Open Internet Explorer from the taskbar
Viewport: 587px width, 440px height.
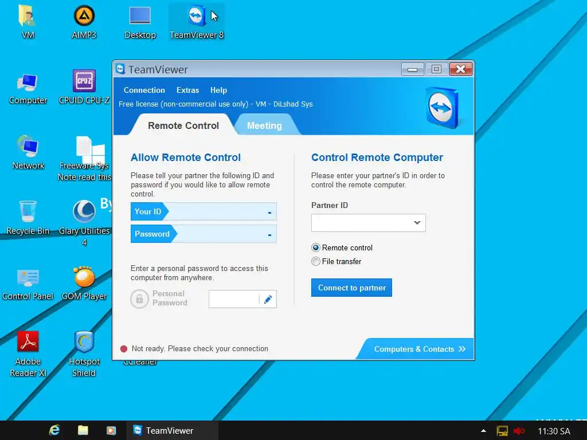(54, 430)
